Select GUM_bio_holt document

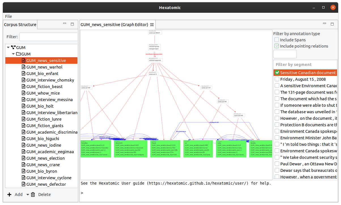tap(40, 106)
